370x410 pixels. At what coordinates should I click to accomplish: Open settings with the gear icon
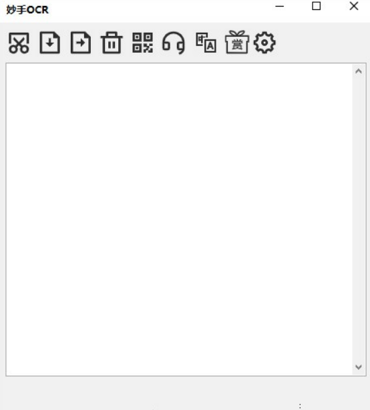(x=264, y=43)
